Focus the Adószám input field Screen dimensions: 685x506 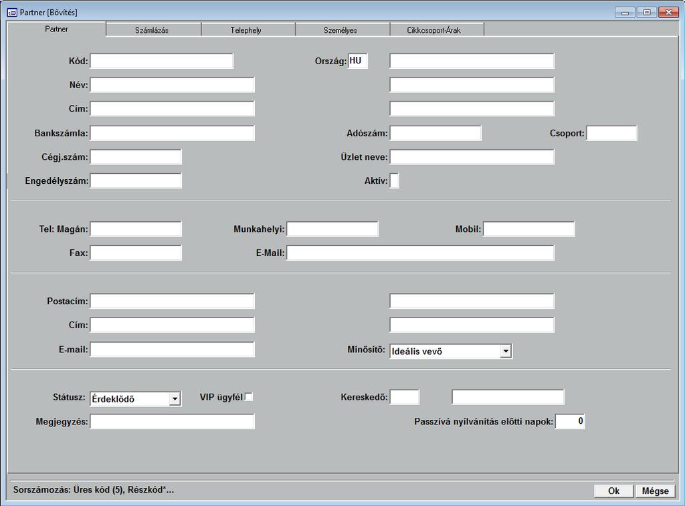[x=435, y=133]
